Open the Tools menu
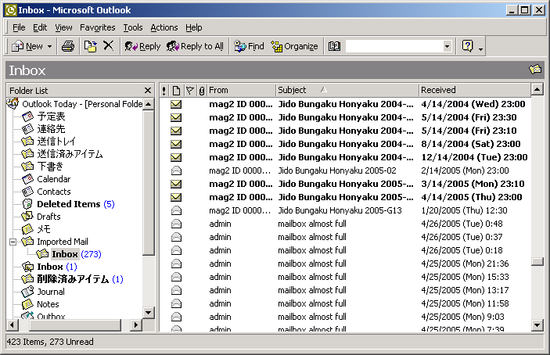Image resolution: width=550 pixels, height=355 pixels. (132, 27)
